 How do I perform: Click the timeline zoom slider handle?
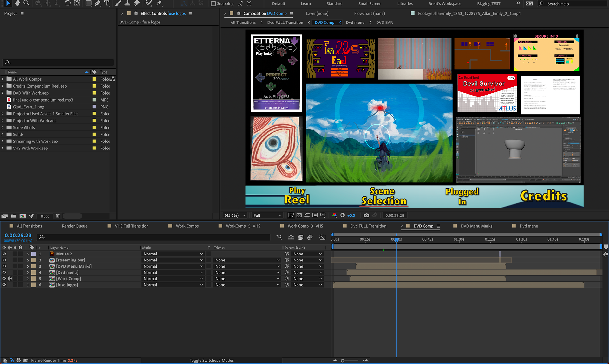pyautogui.click(x=343, y=361)
